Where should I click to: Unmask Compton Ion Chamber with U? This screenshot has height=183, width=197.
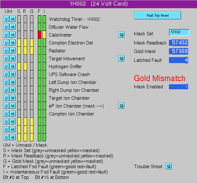click(6, 114)
